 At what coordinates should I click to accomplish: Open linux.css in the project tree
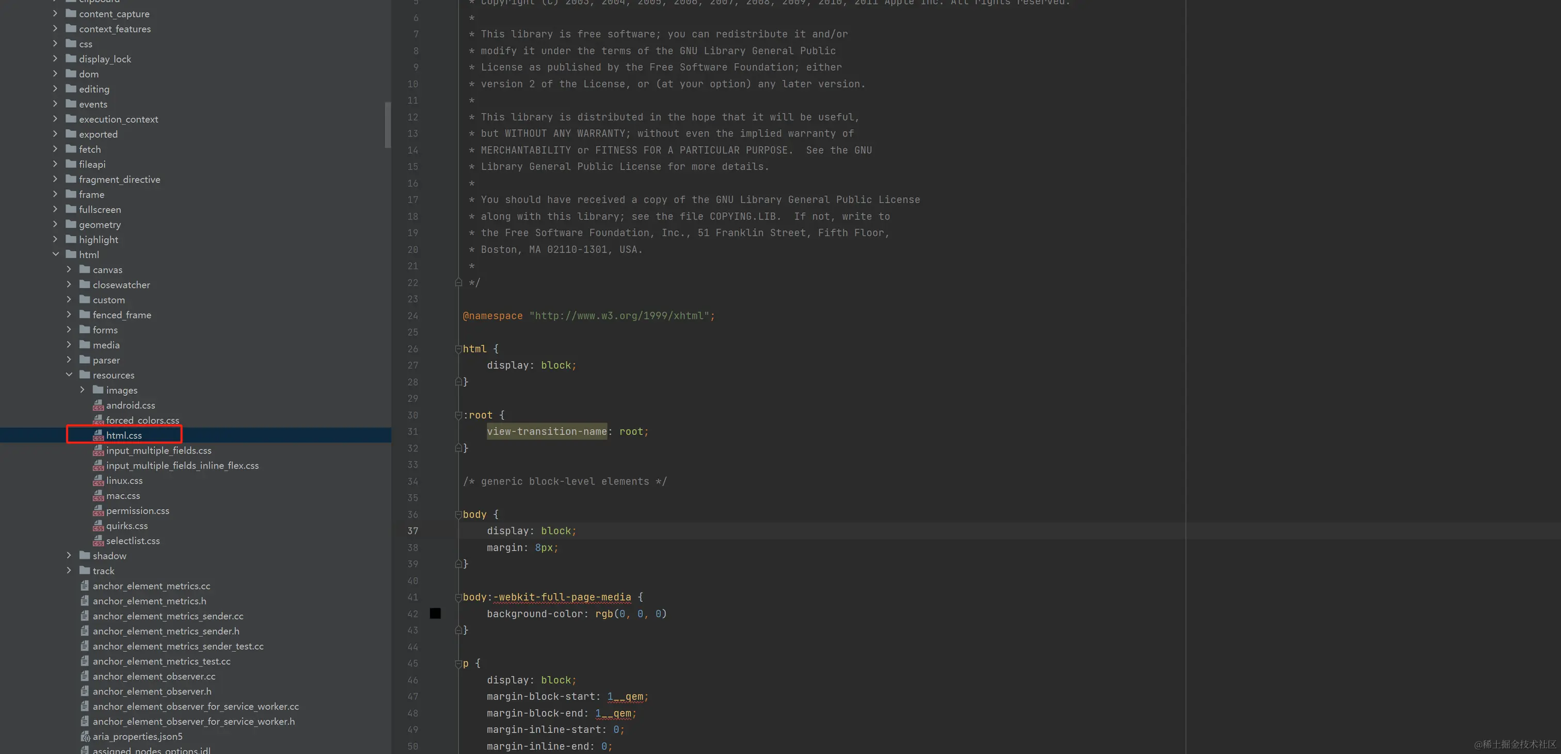(x=124, y=480)
